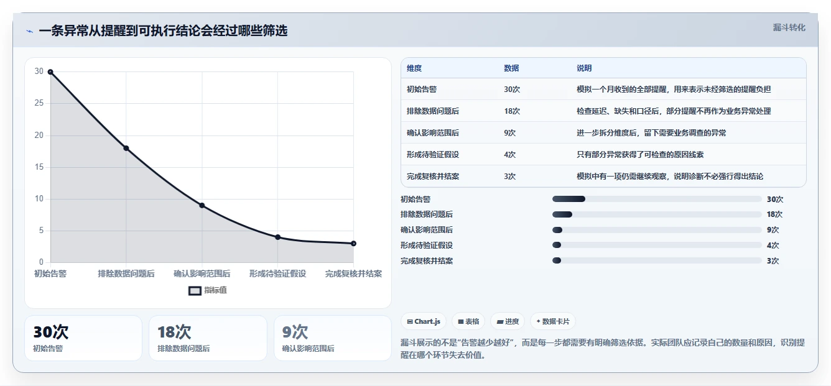This screenshot has width=831, height=386.
Task: Click the chart point at 形成待验证假设
Action: coord(278,237)
